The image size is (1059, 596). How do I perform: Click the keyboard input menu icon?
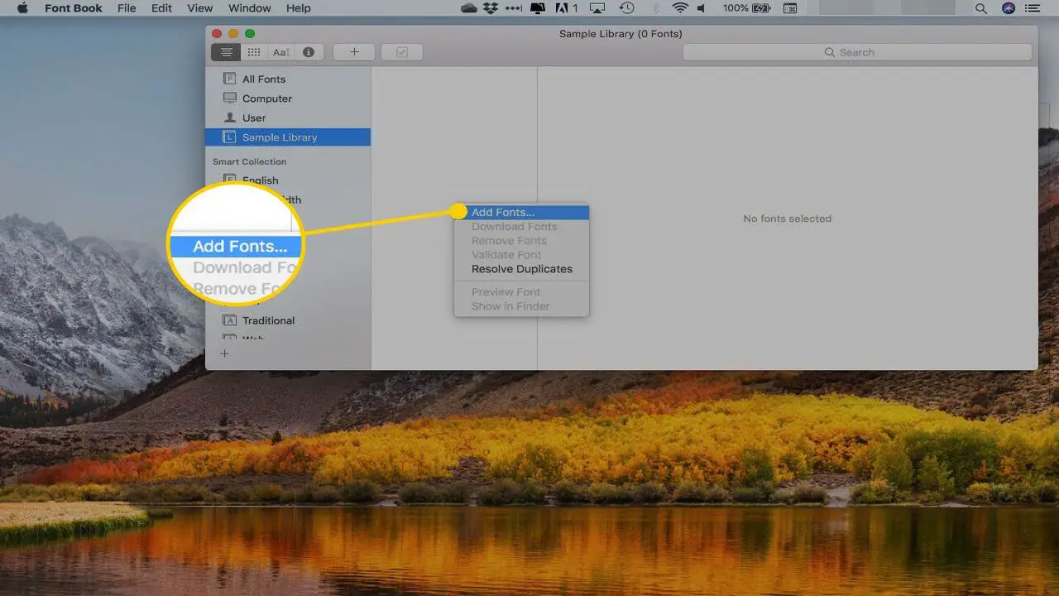coord(790,8)
